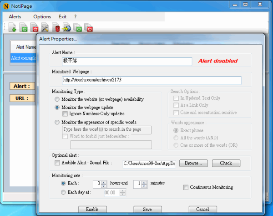
Task: Select Monitor the appearance of specific words
Action: (x=57, y=122)
